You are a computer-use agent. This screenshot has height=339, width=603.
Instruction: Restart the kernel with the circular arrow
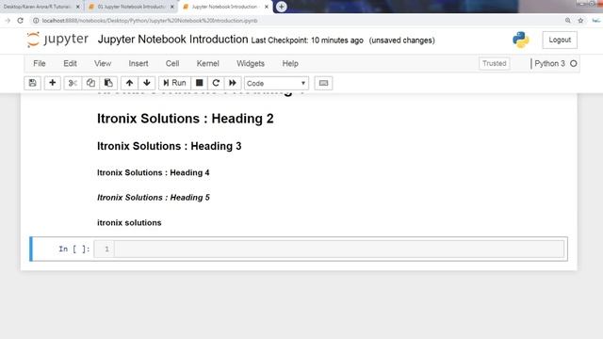216,83
